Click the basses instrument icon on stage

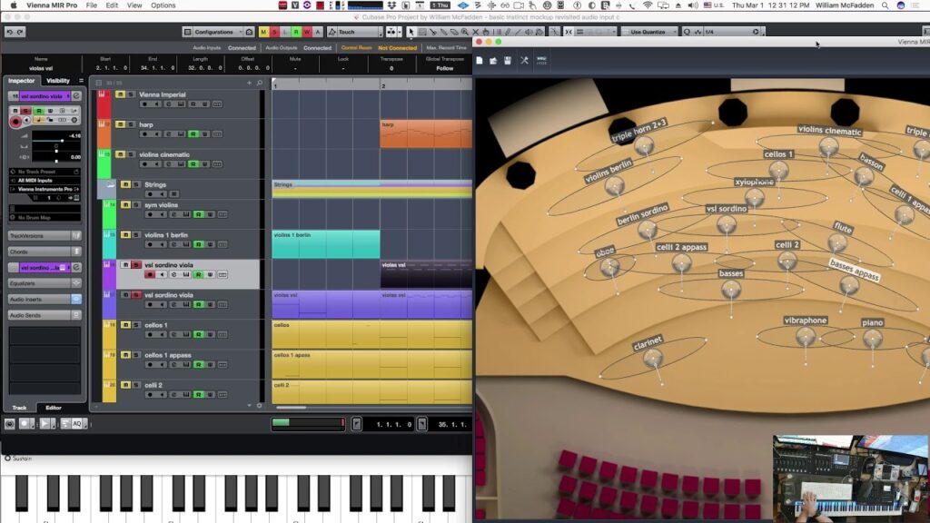(x=731, y=290)
